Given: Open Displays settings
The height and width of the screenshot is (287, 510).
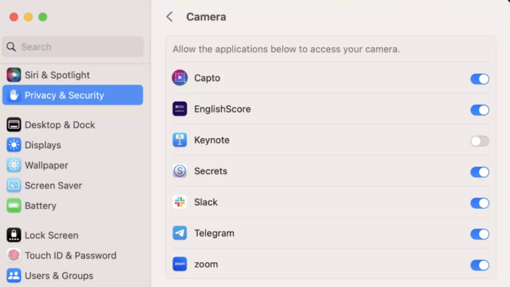Looking at the screenshot, I should pyautogui.click(x=72, y=145).
